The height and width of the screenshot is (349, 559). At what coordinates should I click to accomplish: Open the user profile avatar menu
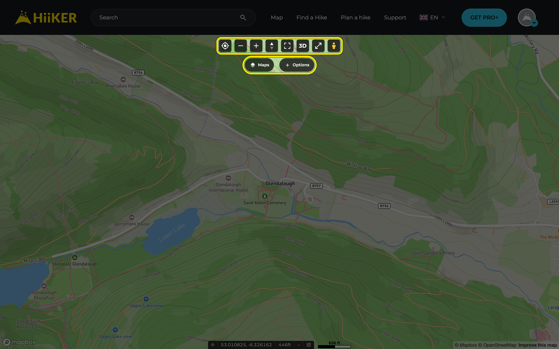coord(527,18)
